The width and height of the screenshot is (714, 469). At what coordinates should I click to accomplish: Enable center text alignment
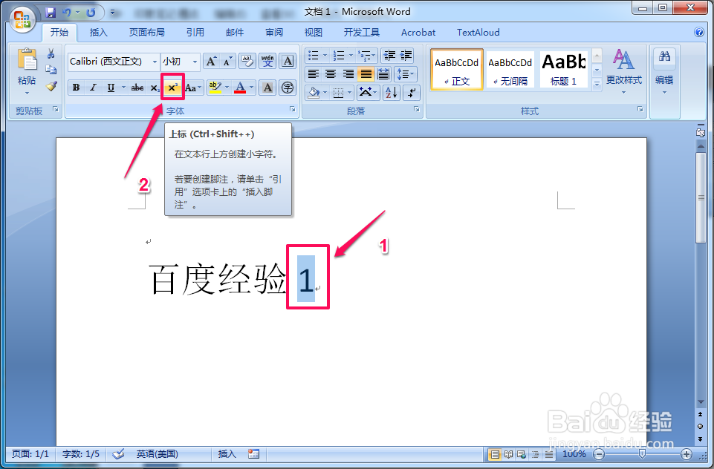pyautogui.click(x=331, y=73)
